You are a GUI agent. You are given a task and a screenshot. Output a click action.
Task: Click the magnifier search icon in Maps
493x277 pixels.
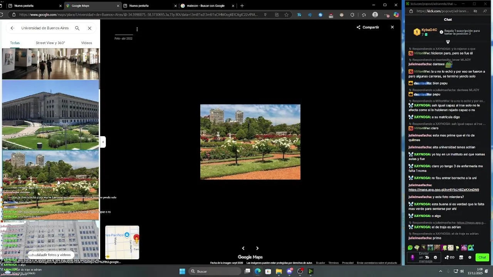[x=77, y=28]
